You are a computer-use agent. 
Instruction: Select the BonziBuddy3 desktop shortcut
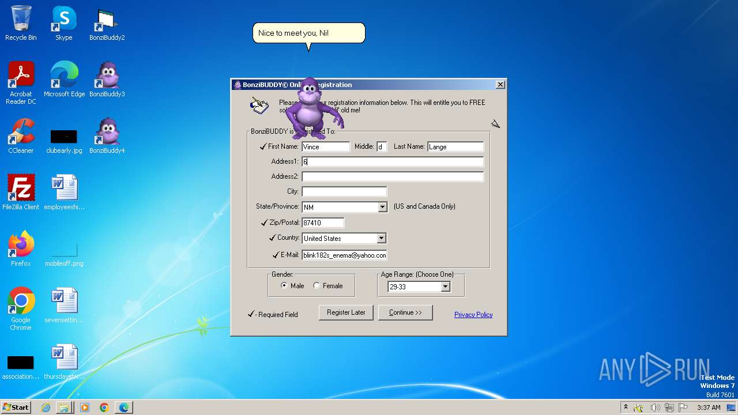tap(107, 80)
